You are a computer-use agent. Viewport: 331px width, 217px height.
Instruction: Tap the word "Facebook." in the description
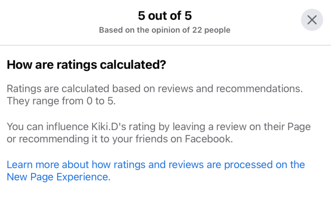tap(209, 139)
